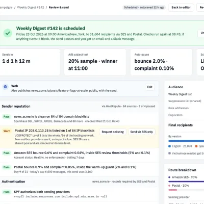Click the 'Sends in 1 d 1 h 12 m' card
The width and height of the screenshot is (204, 204).
tap(30, 62)
